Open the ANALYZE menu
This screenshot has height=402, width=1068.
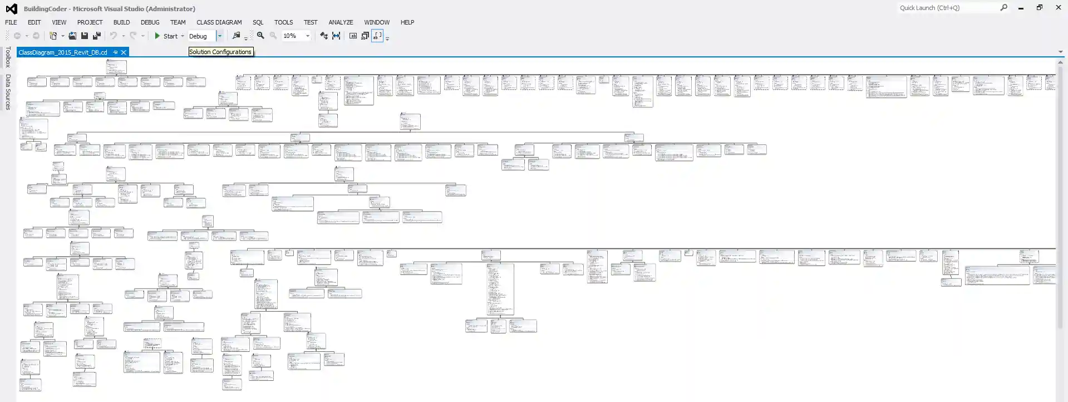click(340, 22)
